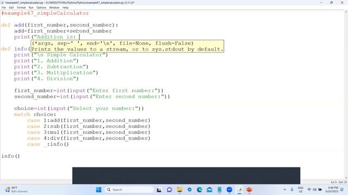Open Microsoft Edge from the taskbar
Image resolution: width=348 pixels, height=195 pixels.
tap(200, 190)
